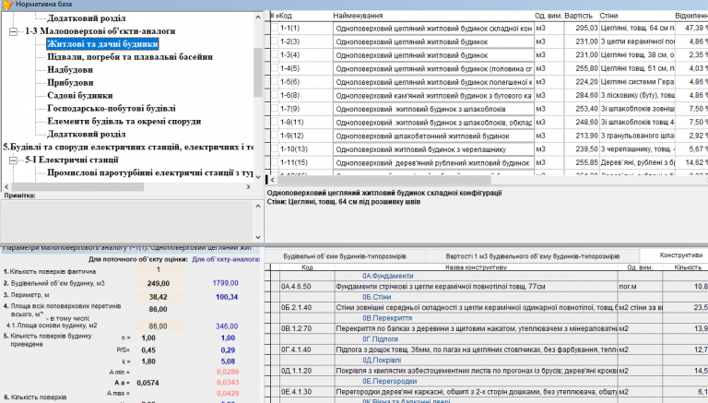Click the 0В.Перекриття group row

point(387,318)
